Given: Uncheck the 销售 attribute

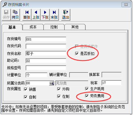Looking at the screenshot, I should click(x=26, y=89).
